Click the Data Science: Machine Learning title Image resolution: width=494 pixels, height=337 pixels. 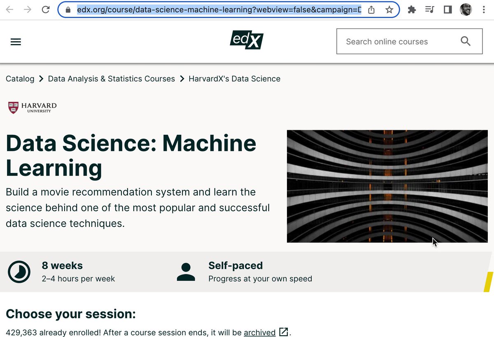[131, 156]
